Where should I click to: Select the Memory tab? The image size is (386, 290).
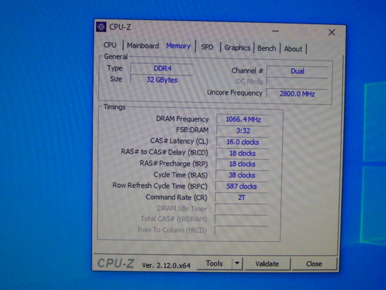[179, 46]
